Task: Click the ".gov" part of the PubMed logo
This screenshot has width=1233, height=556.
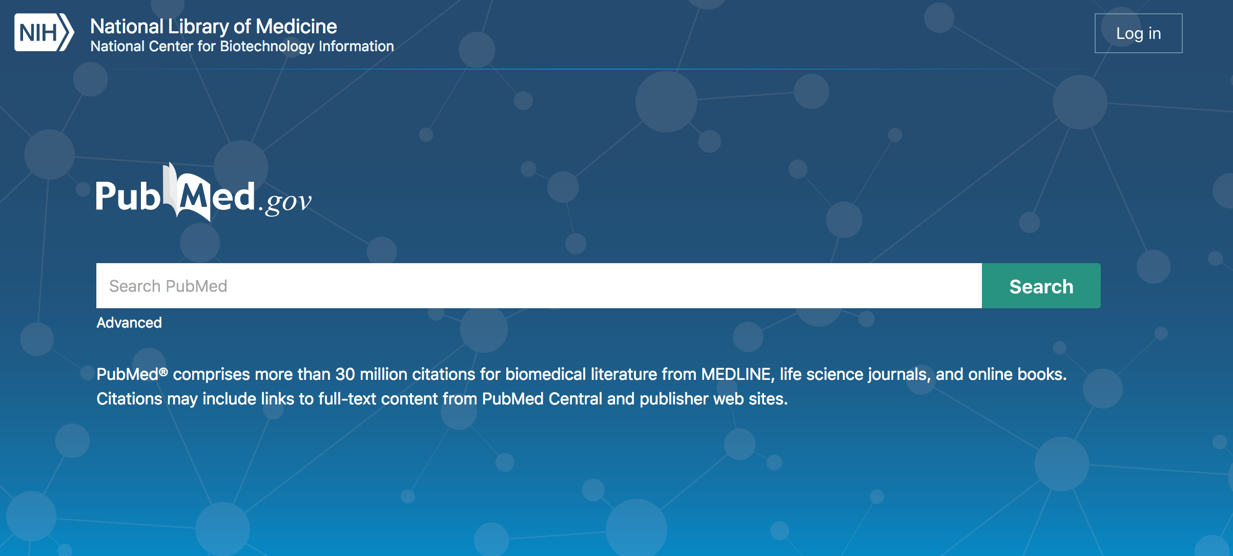Action: tap(286, 202)
